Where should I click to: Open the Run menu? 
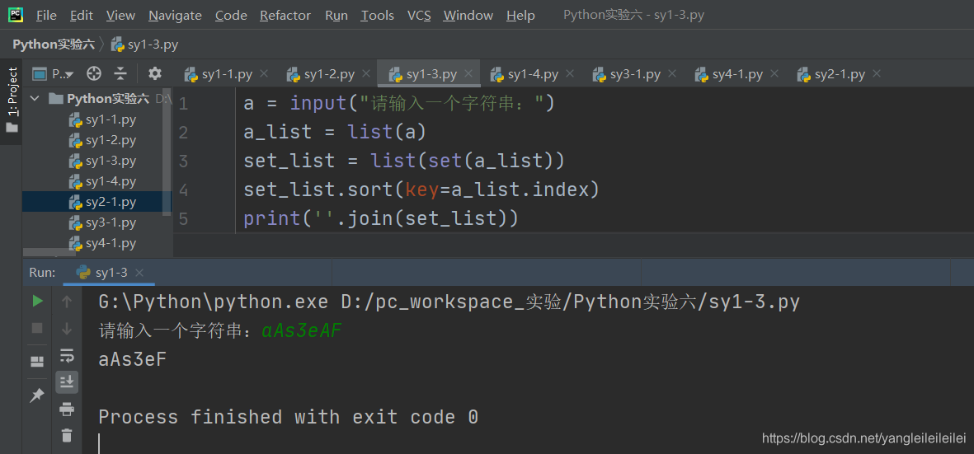coord(336,16)
